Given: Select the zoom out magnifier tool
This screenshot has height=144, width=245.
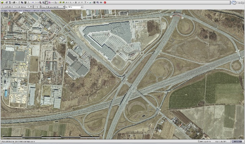Looking at the screenshot, I should (x=43, y=3).
